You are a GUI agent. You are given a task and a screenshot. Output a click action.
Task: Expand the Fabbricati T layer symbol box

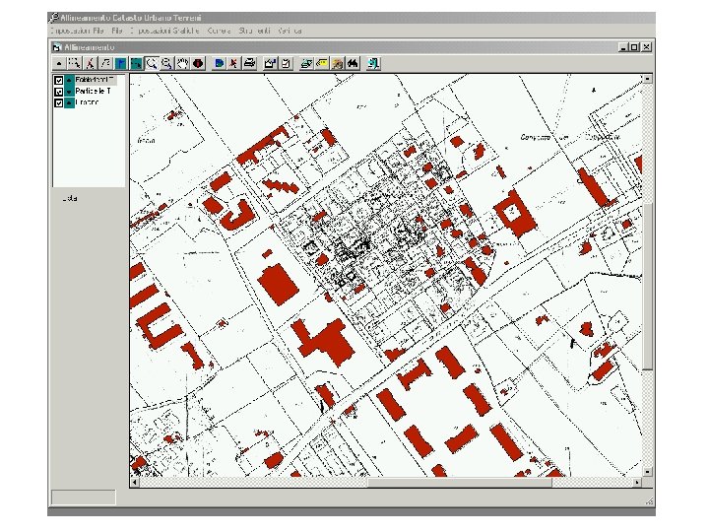[69, 80]
